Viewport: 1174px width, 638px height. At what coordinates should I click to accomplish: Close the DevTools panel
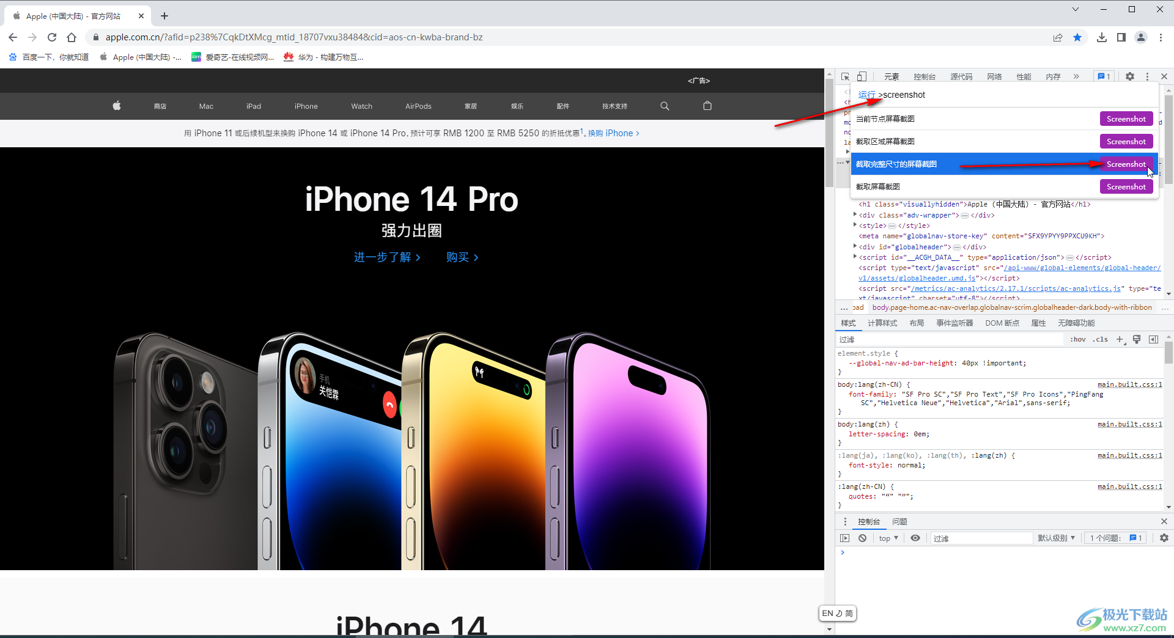coord(1164,76)
